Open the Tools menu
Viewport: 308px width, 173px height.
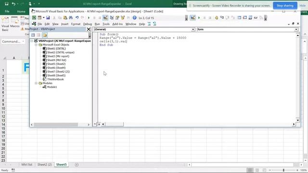click(x=106, y=24)
